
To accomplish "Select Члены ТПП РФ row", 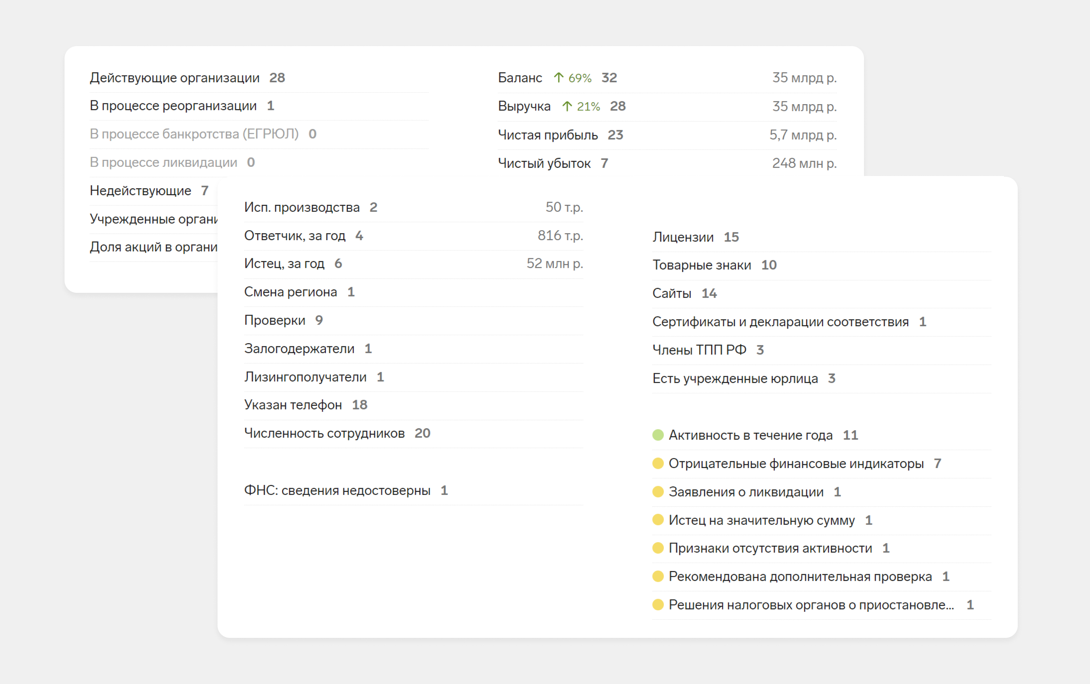I will (822, 350).
